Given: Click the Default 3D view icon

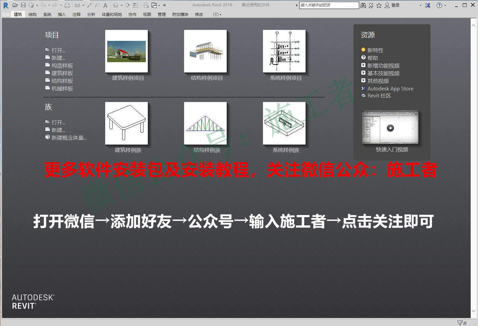Looking at the screenshot, I should click(x=116, y=5).
